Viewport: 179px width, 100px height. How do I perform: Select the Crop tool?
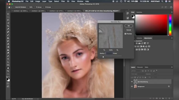(8, 26)
